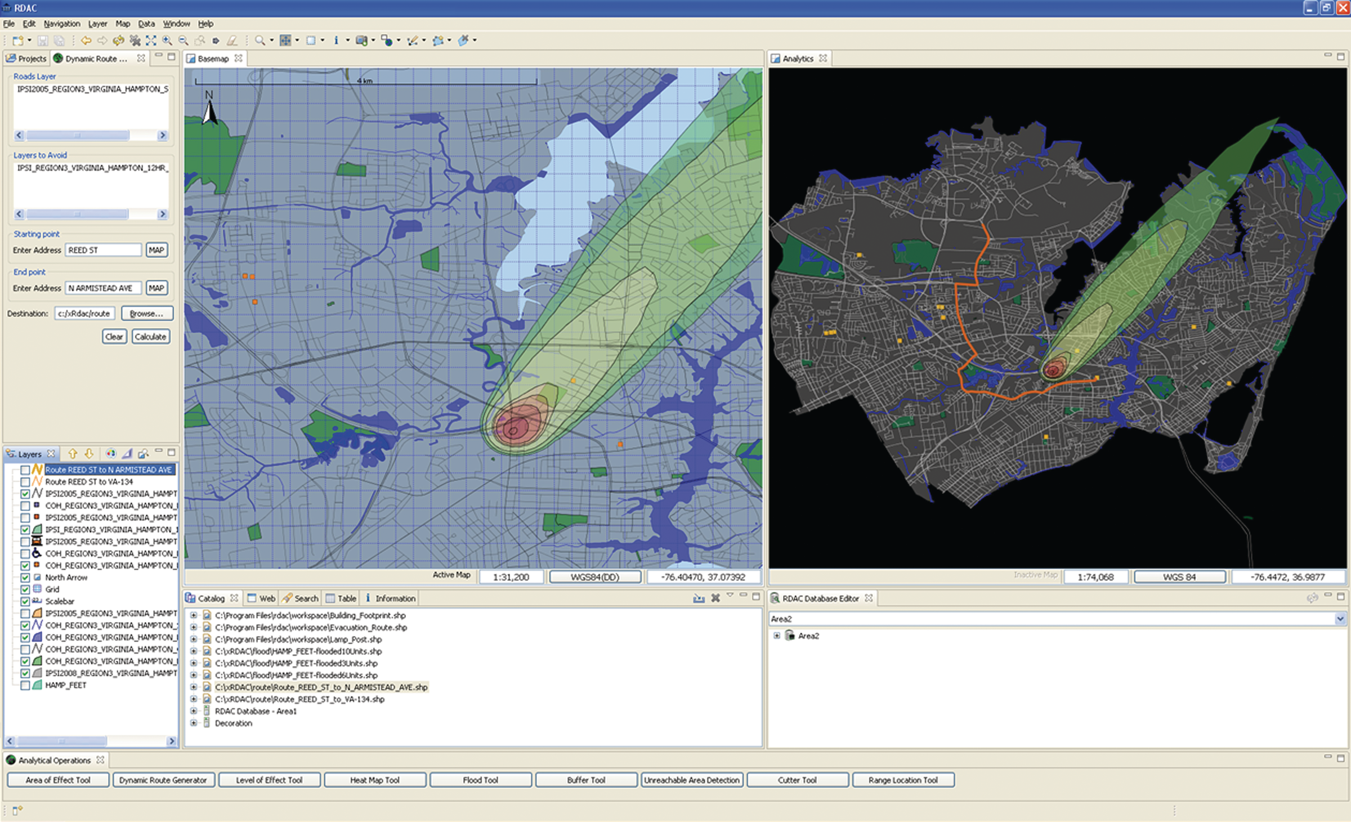
Task: Uncheck the North Arrow layer checkbox
Action: [25, 578]
